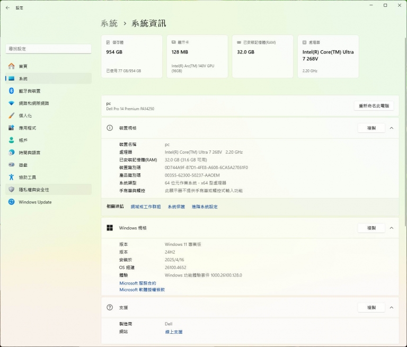Collapse the 裝置規格 section chevron
This screenshot has width=407, height=347.
392,128
